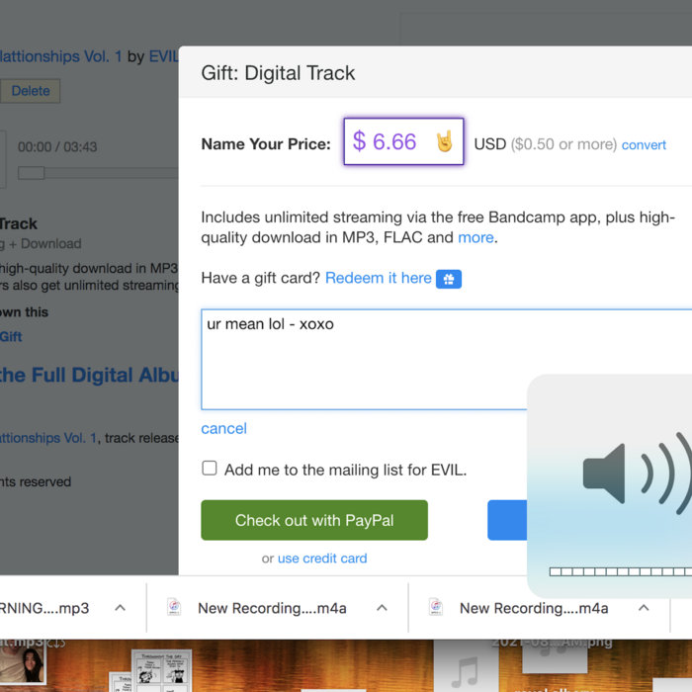Click the gift card icon beside Redeem it here
The height and width of the screenshot is (692, 692).
tap(449, 279)
